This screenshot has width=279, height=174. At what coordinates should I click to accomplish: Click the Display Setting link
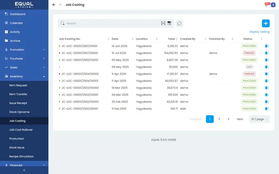pyautogui.click(x=259, y=32)
